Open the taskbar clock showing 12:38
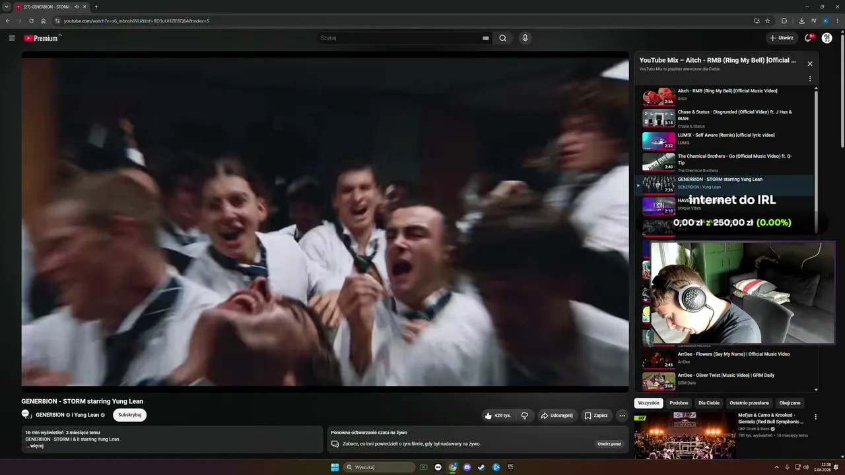Image resolution: width=845 pixels, height=475 pixels. point(823,468)
